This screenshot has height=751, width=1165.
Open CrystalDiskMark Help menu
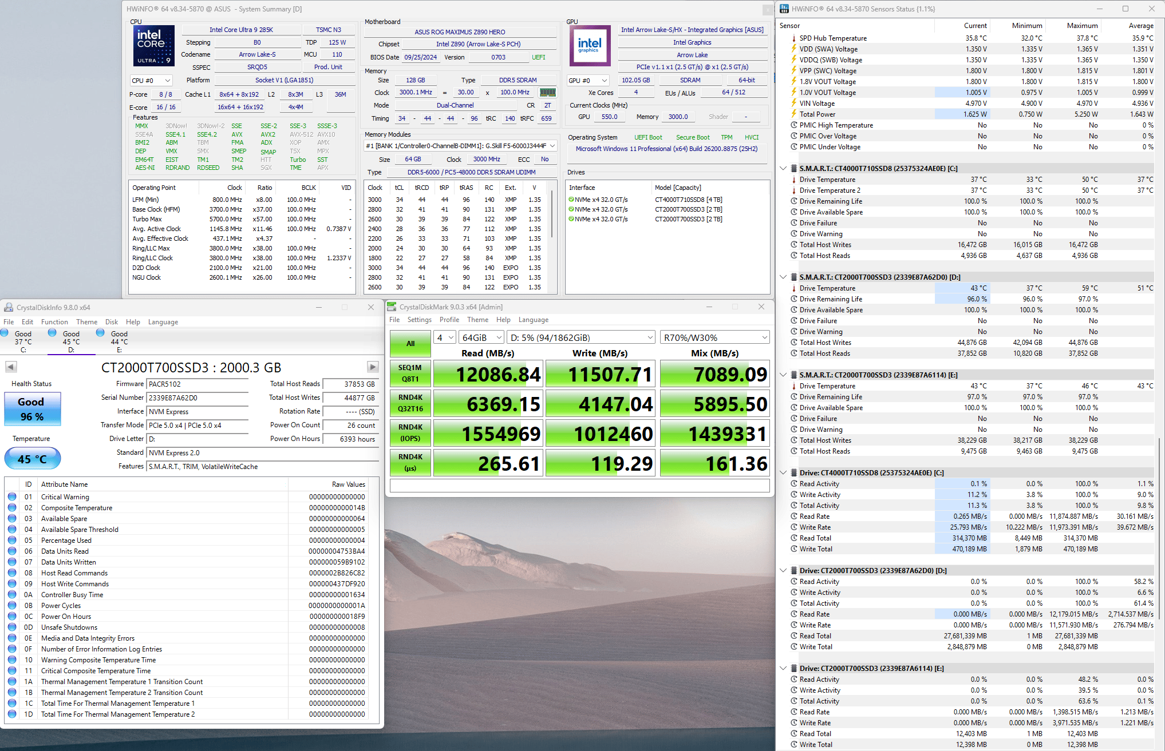tap(503, 320)
